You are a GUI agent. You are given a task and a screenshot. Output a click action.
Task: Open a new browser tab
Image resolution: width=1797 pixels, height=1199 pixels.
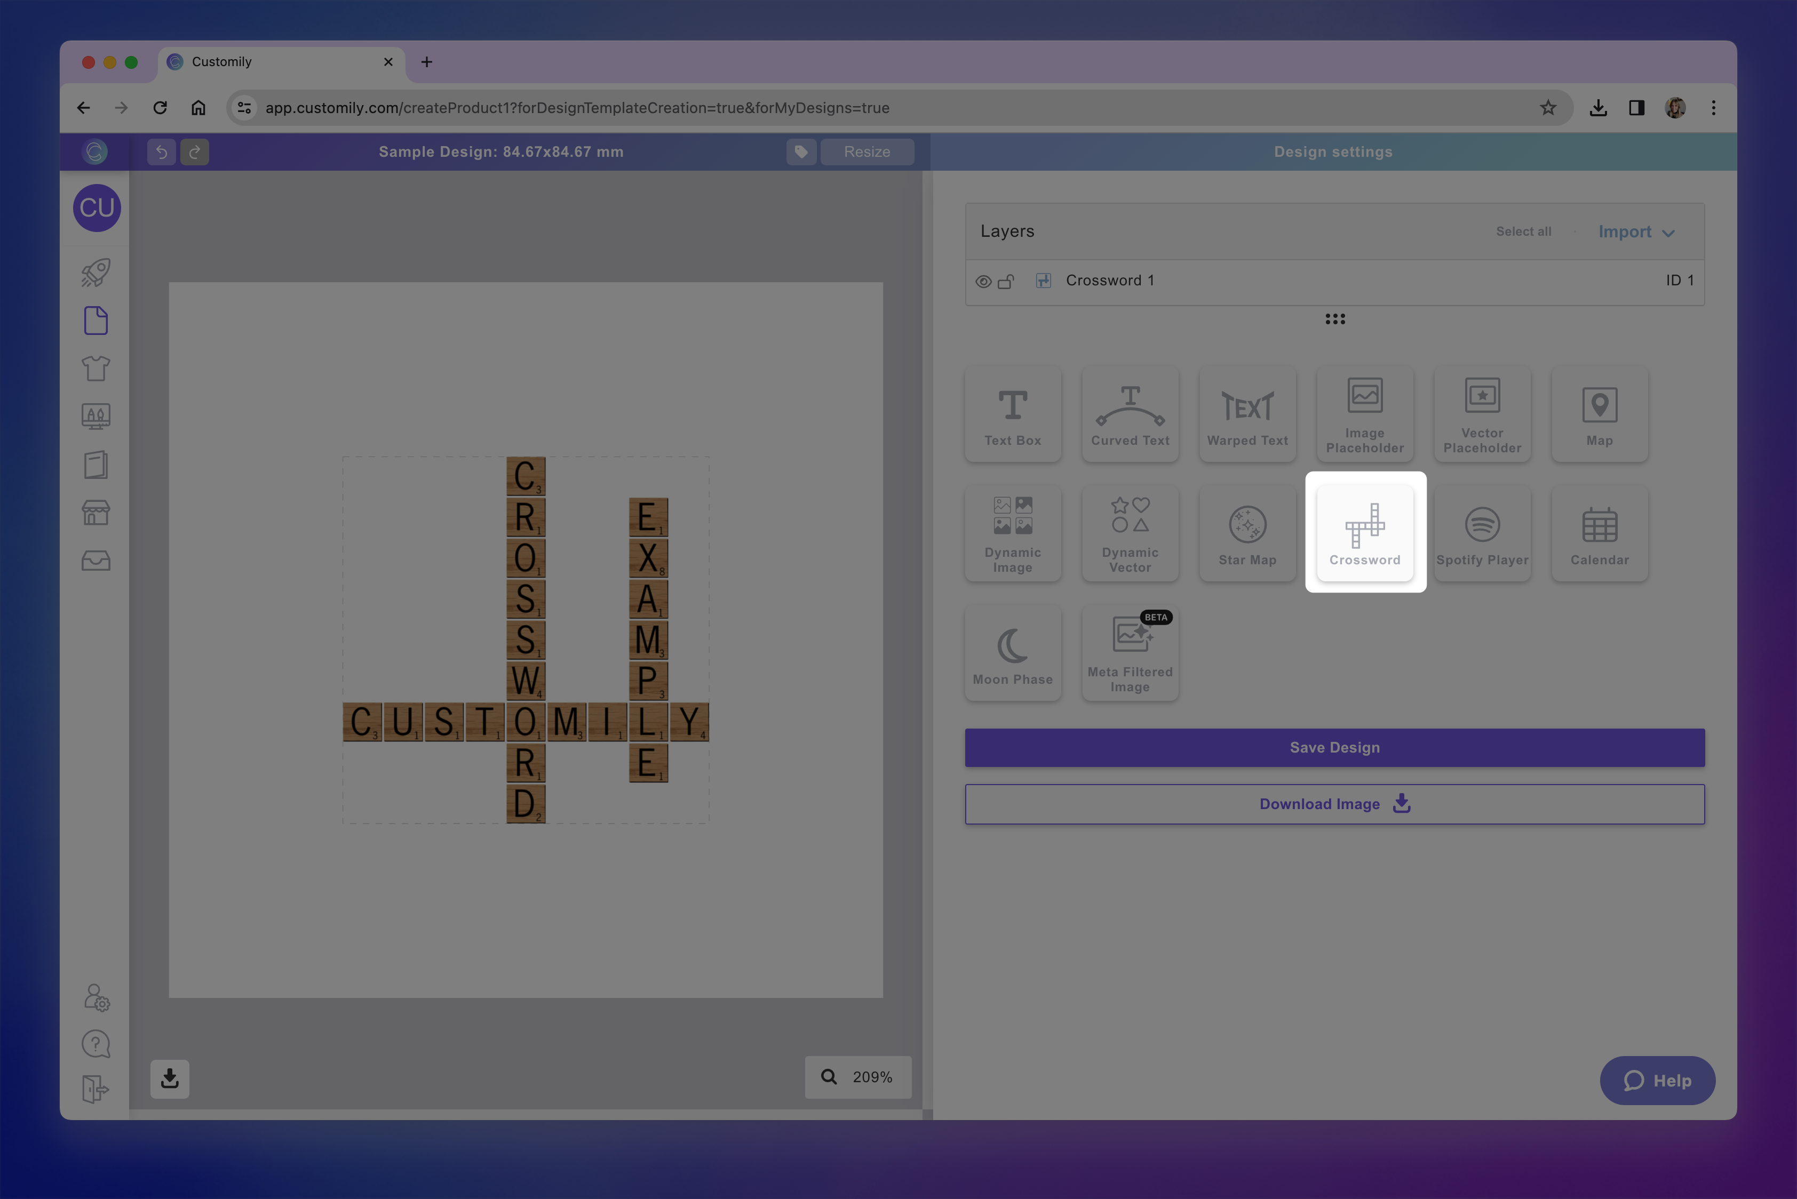427,62
